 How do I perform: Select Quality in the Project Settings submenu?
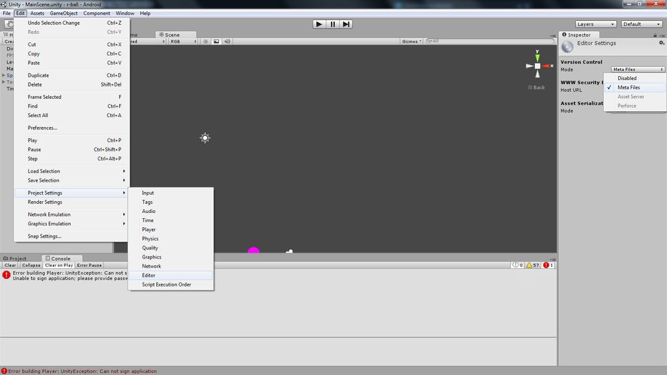(171, 248)
